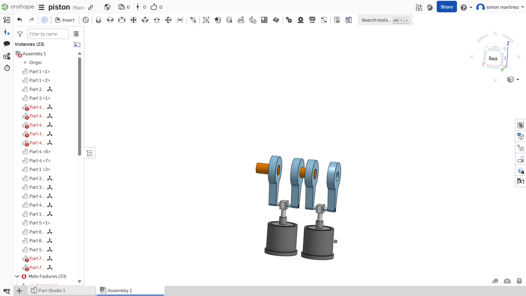Collapse the instance list panel handle
Image resolution: width=526 pixels, height=296 pixels.
[x=90, y=153]
